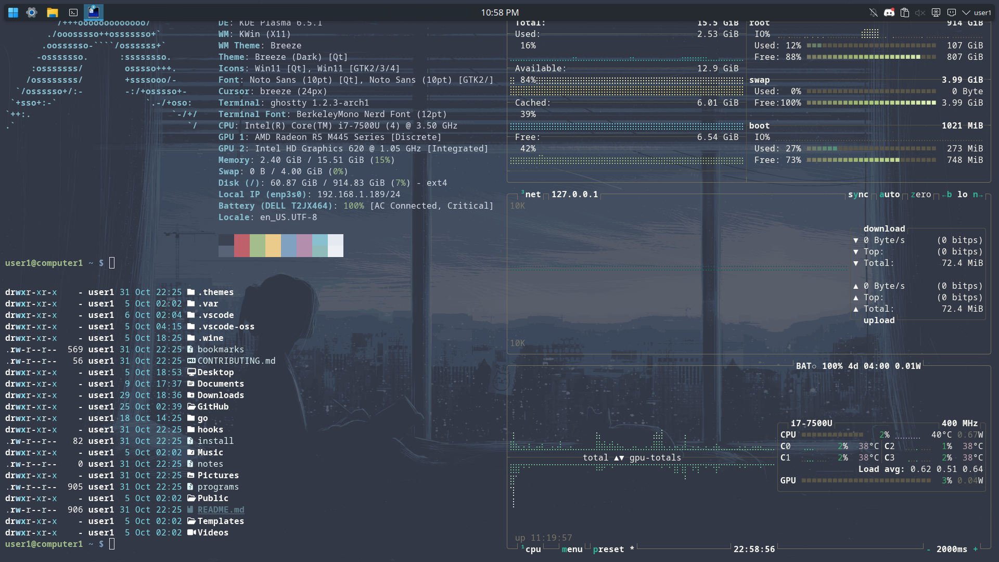Screen dimensions: 999x562
Task: Open Discord from the system tray
Action: pyautogui.click(x=889, y=12)
